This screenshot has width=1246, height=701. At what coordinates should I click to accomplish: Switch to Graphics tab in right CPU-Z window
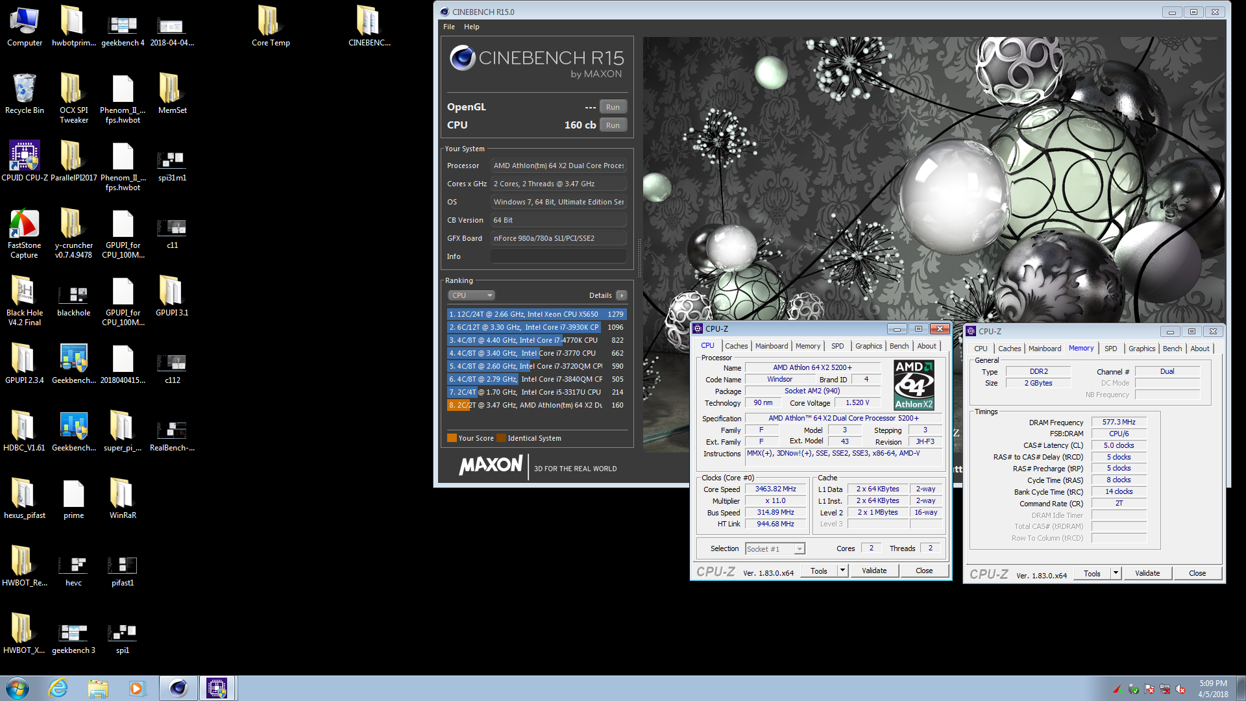click(1142, 349)
